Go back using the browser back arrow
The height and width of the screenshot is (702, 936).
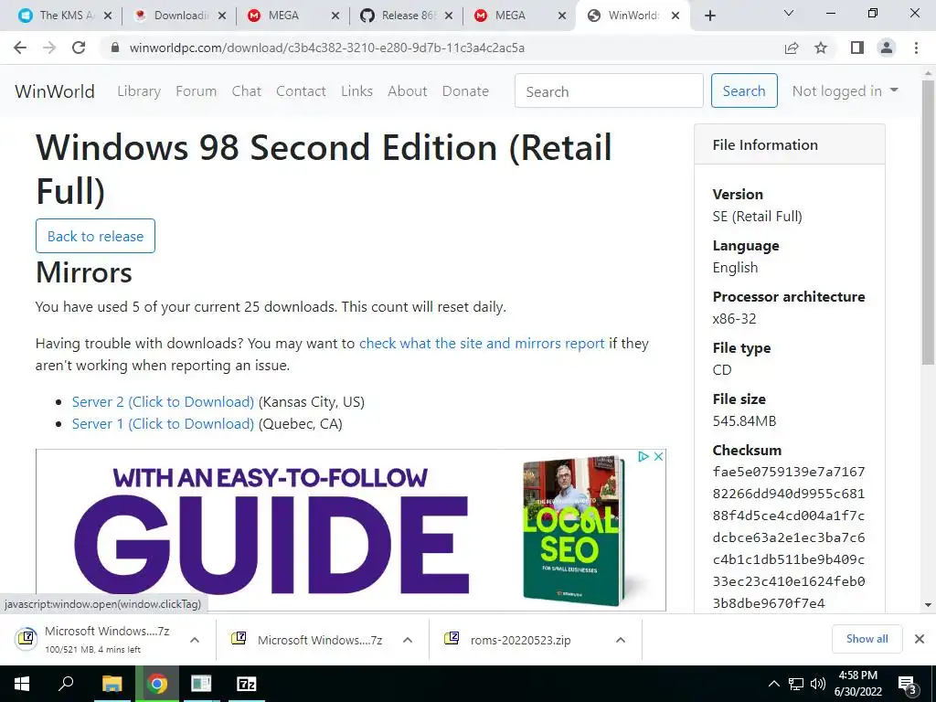tap(20, 48)
